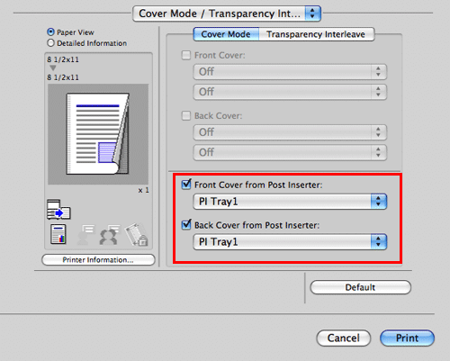Click the document with chart icon

(x=58, y=234)
